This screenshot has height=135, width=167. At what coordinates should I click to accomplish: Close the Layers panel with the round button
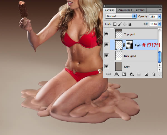pos(105,6)
